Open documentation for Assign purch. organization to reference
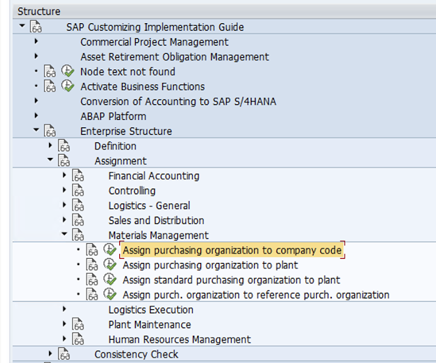Viewport: 436px width, 363px height. pyautogui.click(x=92, y=294)
